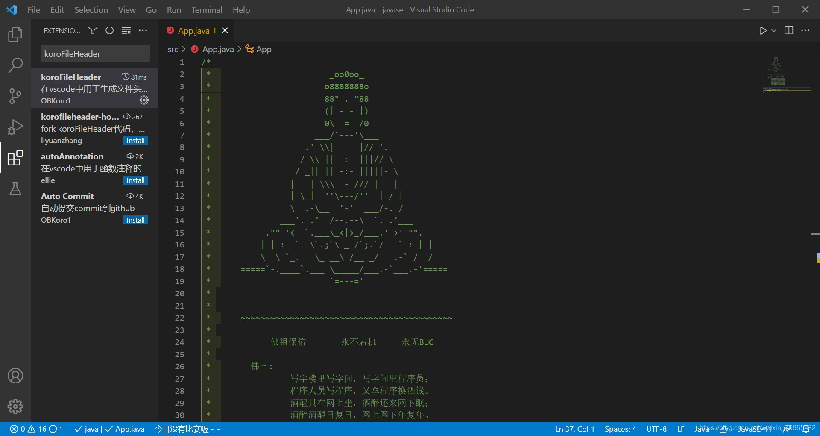Click the 今日没有比赛喔 status message
This screenshot has height=436, width=820.
(x=187, y=429)
